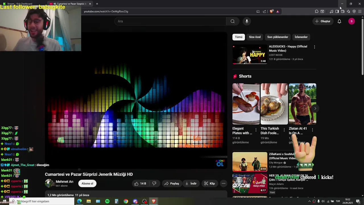This screenshot has height=205, width=364.
Task: Click Brave Rewards triangle icon
Action: pyautogui.click(x=278, y=11)
